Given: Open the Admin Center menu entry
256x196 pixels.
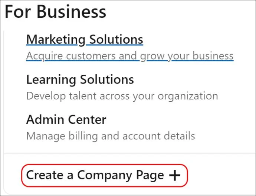Looking at the screenshot, I should click(66, 119).
